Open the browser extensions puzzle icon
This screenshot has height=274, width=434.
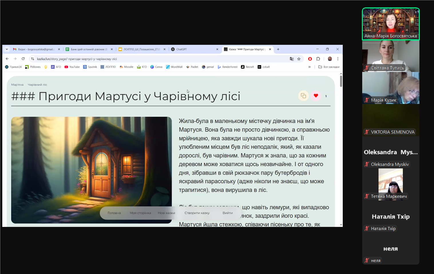coord(318,59)
